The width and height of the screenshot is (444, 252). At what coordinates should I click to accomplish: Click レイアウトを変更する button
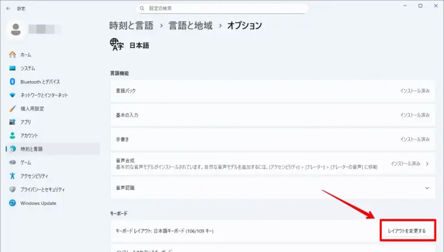click(x=407, y=230)
